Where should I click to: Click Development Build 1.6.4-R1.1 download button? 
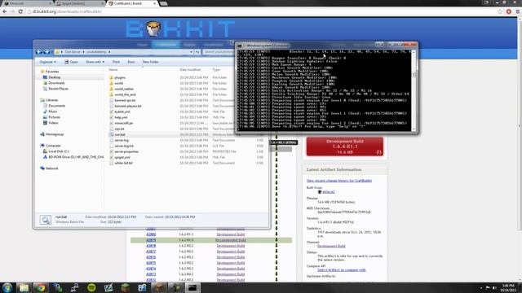click(x=344, y=146)
